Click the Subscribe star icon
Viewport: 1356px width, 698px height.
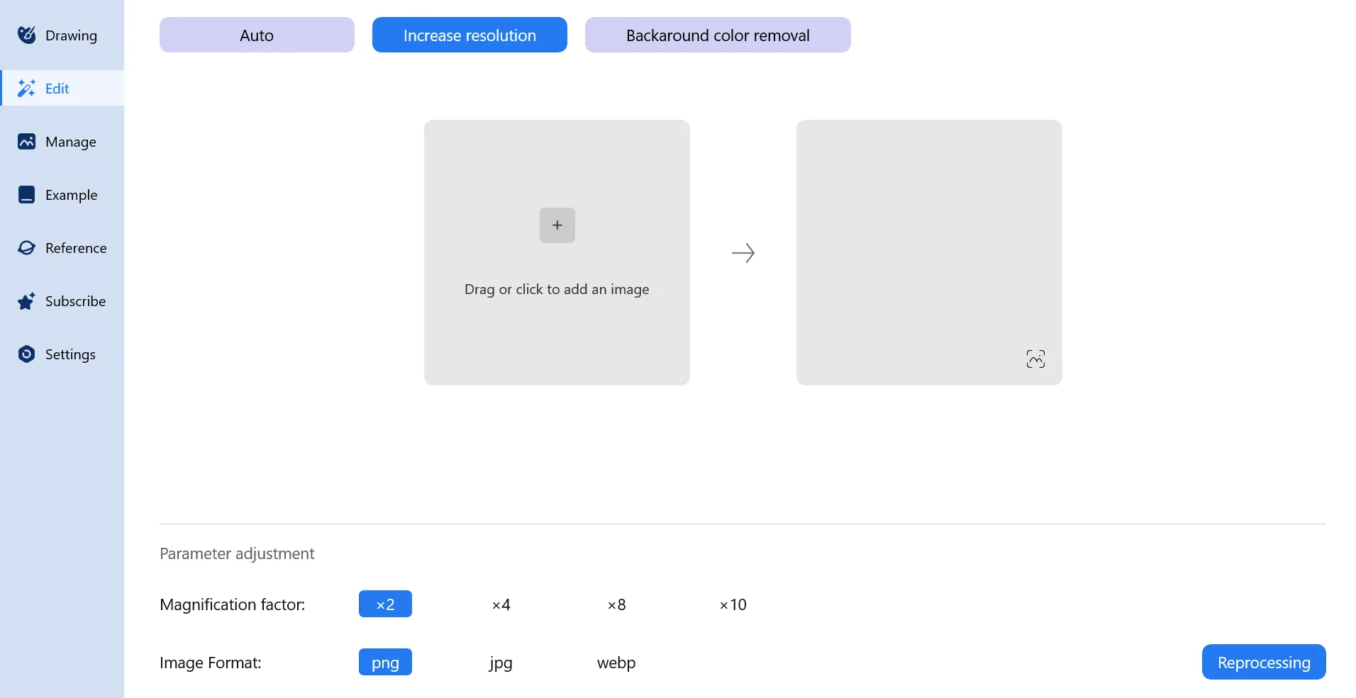click(26, 300)
